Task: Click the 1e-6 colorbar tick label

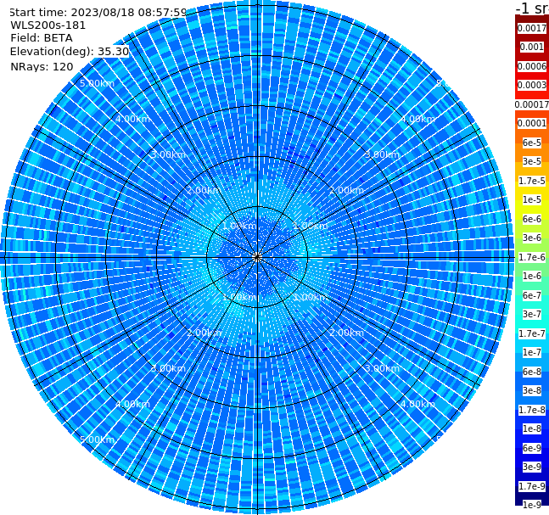Action: click(x=532, y=276)
